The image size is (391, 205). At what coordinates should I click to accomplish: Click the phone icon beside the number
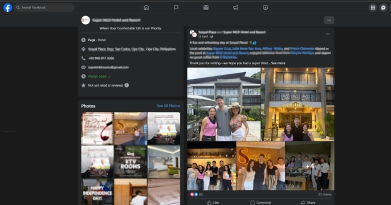tap(83, 58)
